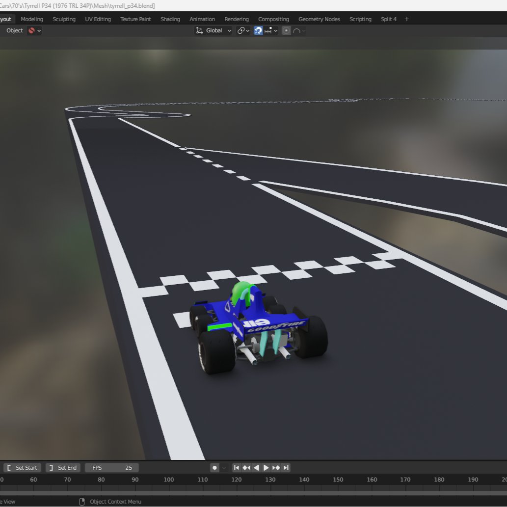Click frame 70 on the timeline ruler
The height and width of the screenshot is (507, 507).
click(x=67, y=480)
